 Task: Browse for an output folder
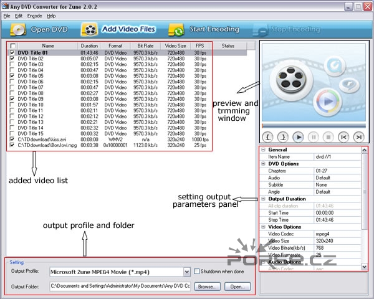(x=208, y=287)
